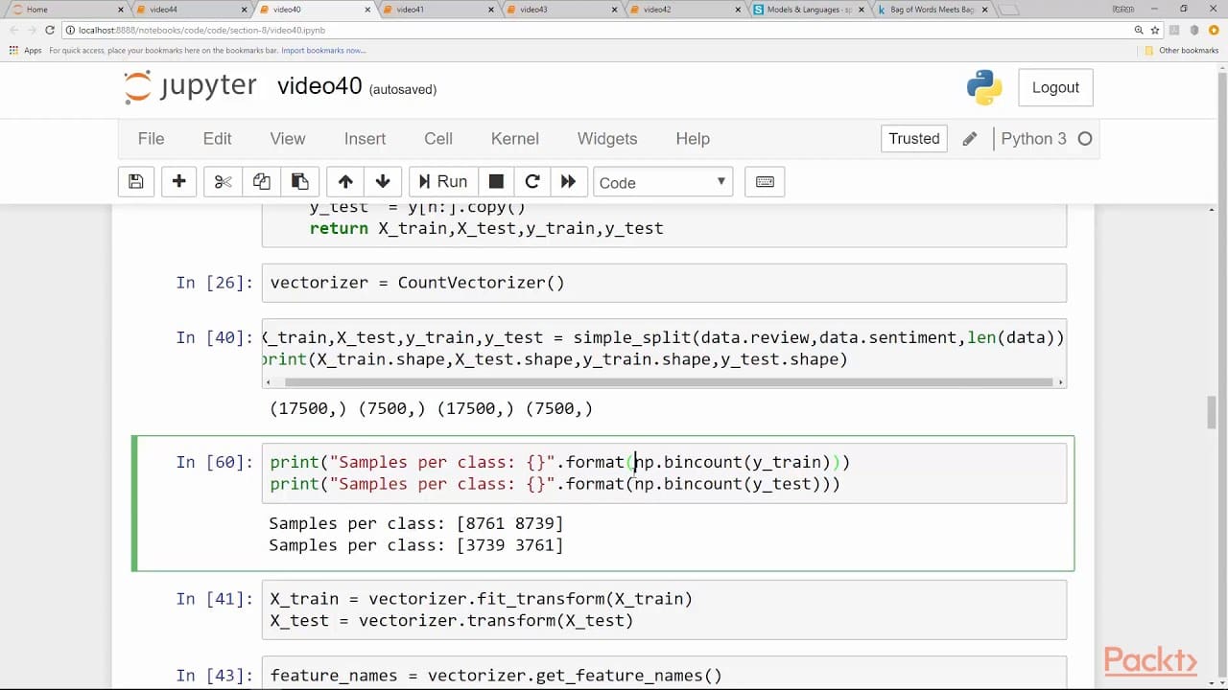
Task: Restart the kernel icon
Action: [x=532, y=182]
